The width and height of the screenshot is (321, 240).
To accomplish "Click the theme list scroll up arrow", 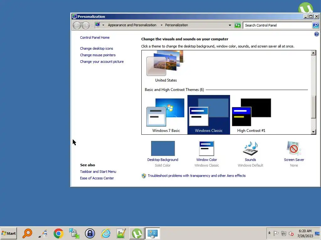I will click(x=313, y=53).
